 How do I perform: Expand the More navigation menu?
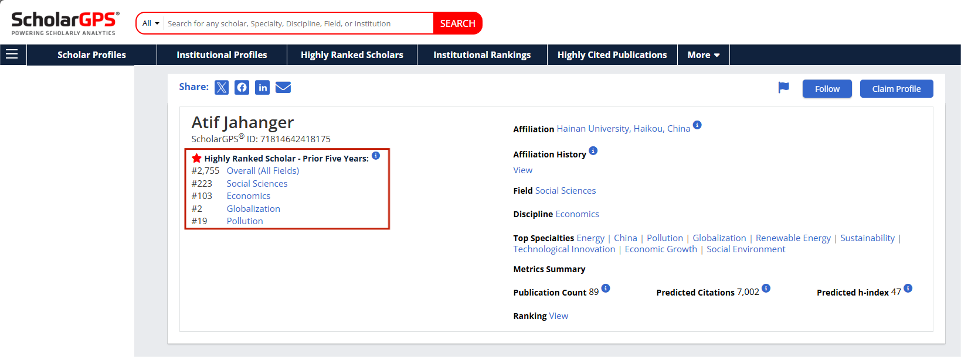point(703,55)
